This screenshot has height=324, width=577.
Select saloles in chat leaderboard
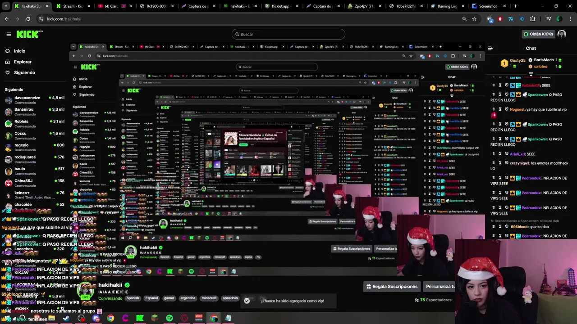point(540,67)
